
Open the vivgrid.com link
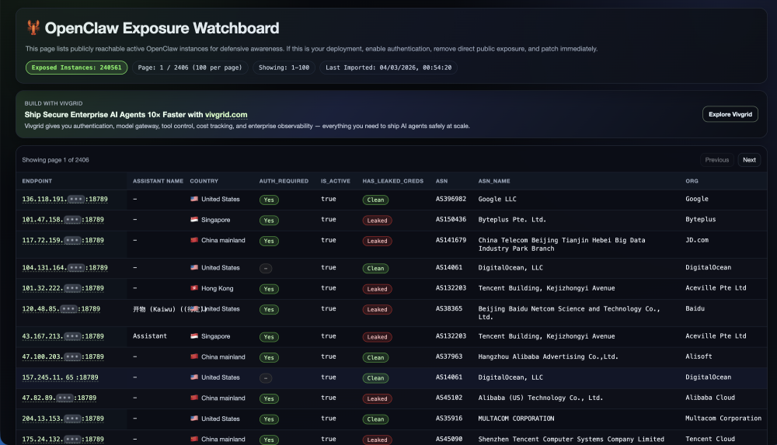[226, 114]
